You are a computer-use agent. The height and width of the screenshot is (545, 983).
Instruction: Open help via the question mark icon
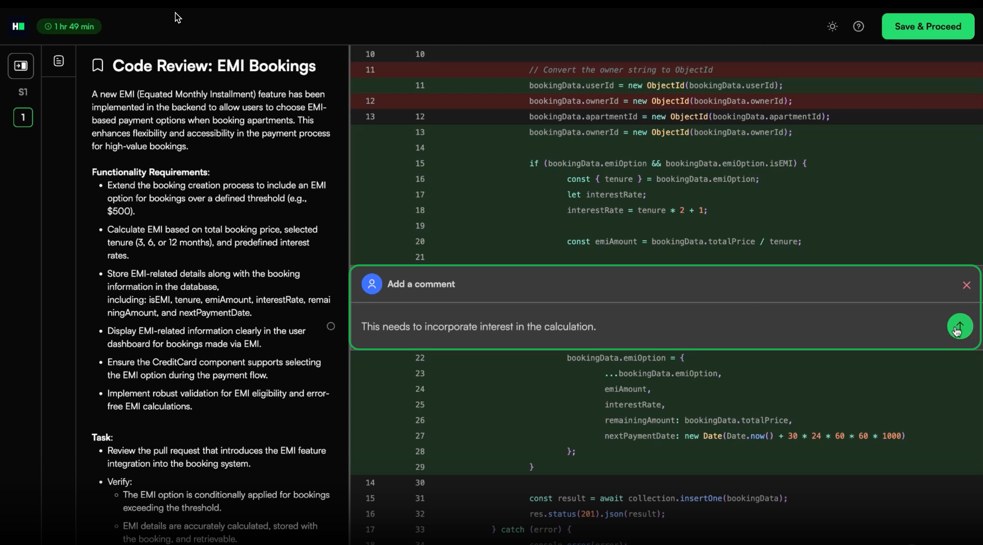click(859, 26)
